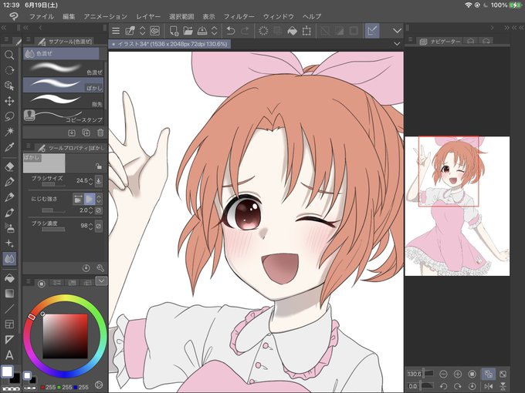Open the アニメーション menu

(x=106, y=16)
